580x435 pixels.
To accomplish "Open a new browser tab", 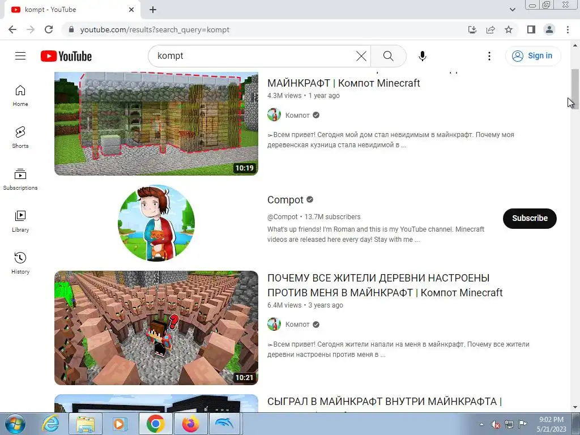I will tap(153, 10).
